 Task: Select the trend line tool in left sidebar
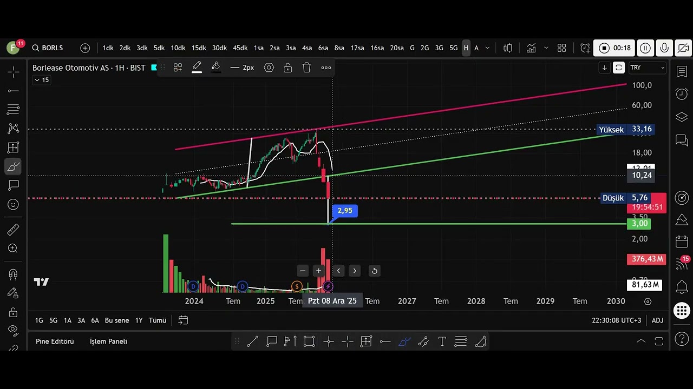(x=13, y=91)
